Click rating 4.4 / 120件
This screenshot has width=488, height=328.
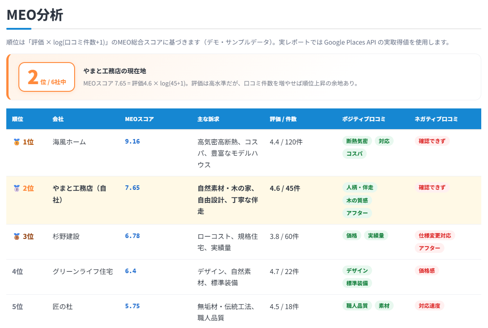[x=286, y=142]
